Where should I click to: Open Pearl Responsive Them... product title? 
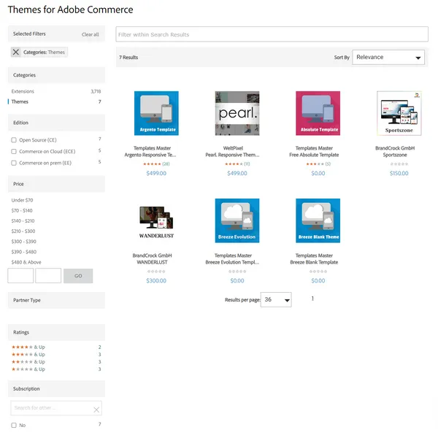pos(232,155)
